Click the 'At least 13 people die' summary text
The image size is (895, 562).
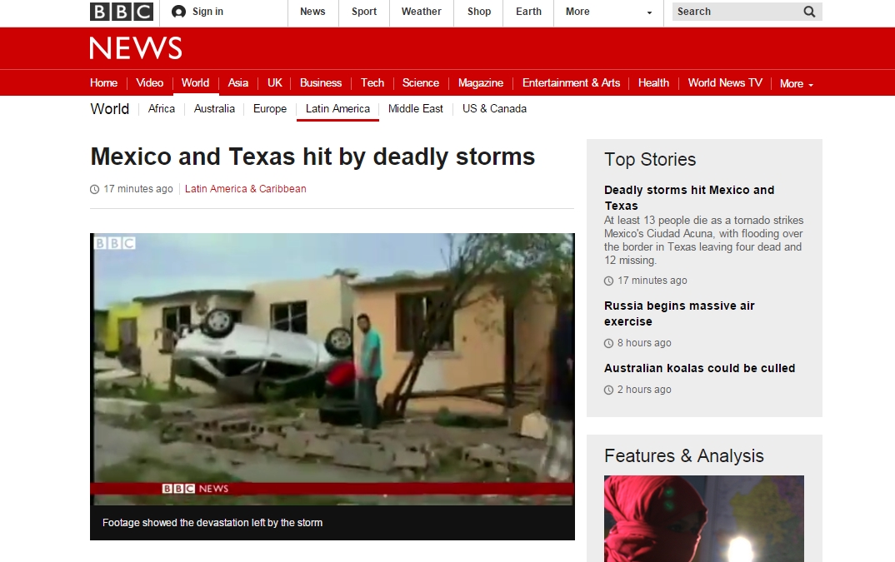point(704,241)
